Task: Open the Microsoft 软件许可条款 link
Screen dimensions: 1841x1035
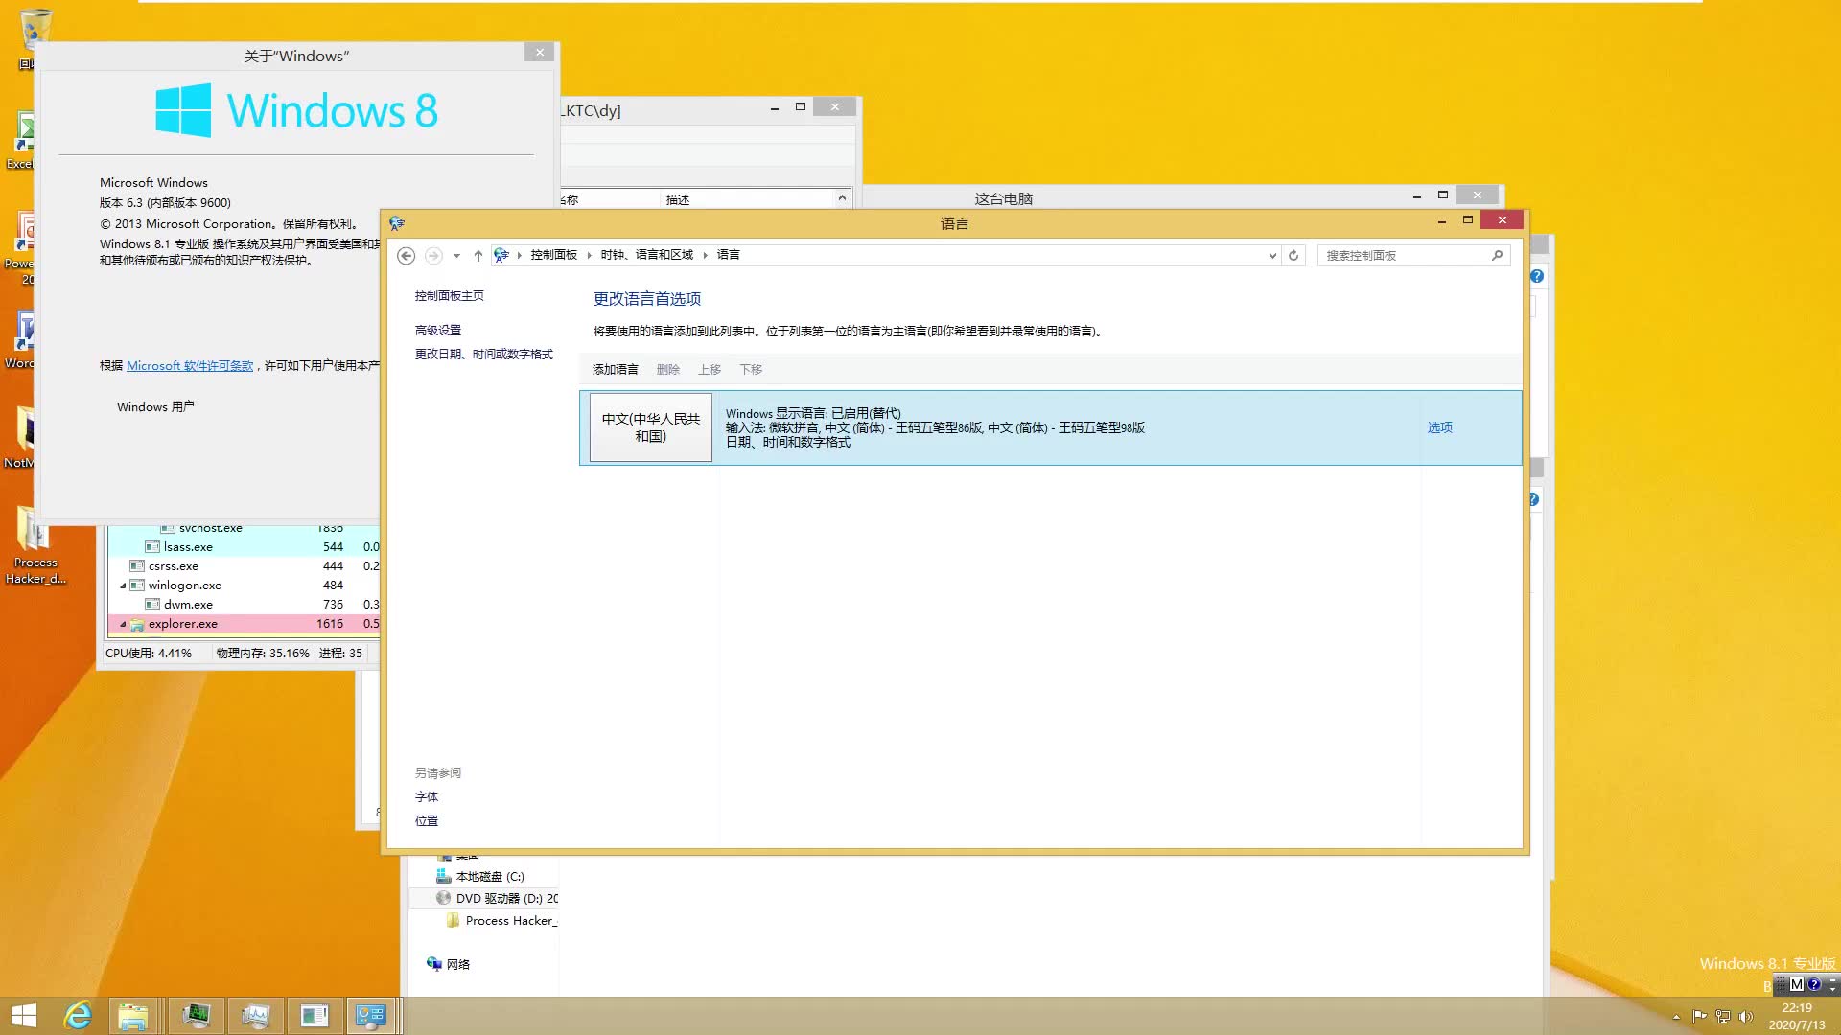Action: point(190,366)
